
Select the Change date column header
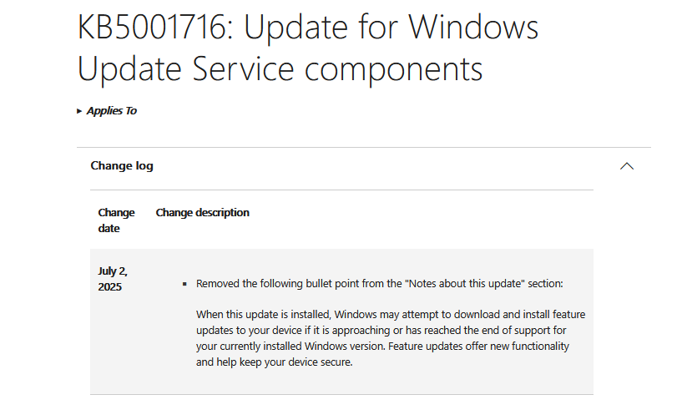116,220
